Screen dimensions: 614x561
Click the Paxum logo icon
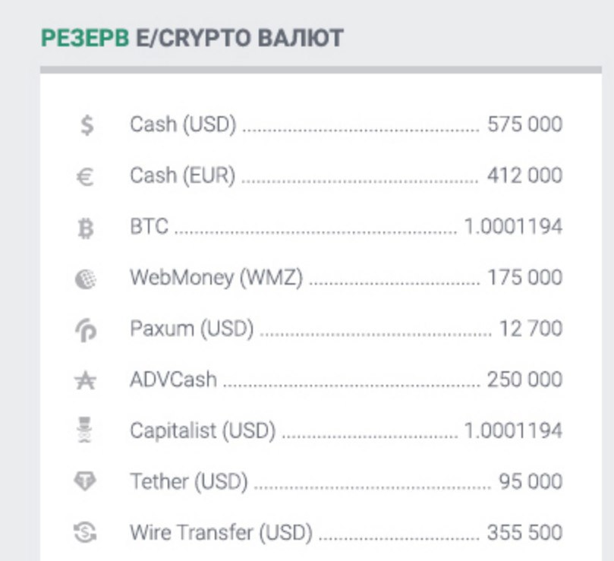[x=86, y=330]
